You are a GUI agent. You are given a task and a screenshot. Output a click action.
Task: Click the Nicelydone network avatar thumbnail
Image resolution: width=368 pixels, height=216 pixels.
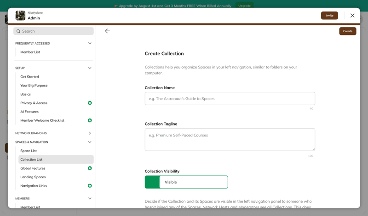click(20, 16)
